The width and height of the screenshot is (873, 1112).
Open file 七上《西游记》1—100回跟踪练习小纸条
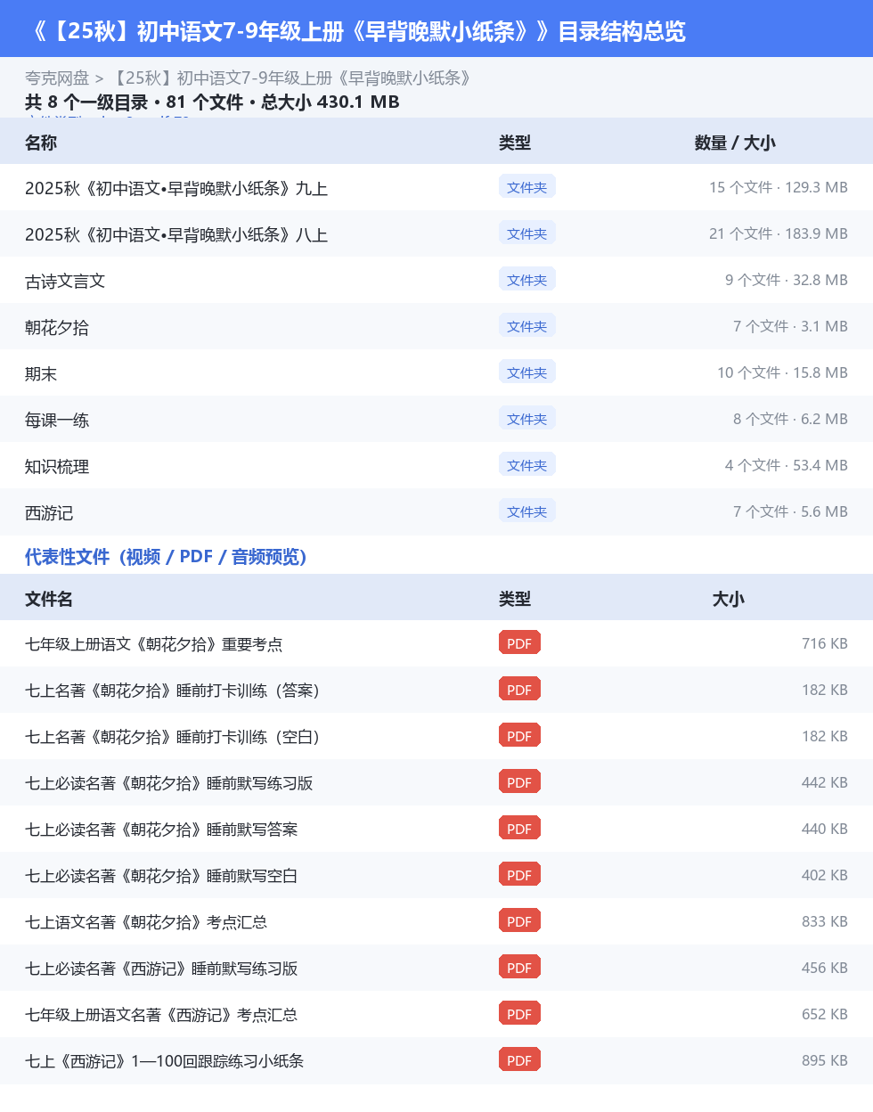[x=165, y=1061]
